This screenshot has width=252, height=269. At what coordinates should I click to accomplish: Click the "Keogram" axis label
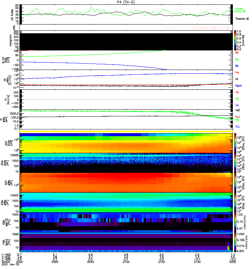click(10, 40)
